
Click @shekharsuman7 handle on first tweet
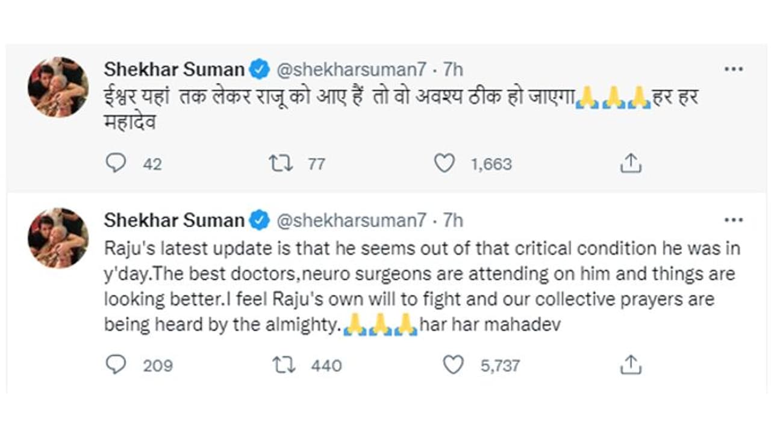351,70
